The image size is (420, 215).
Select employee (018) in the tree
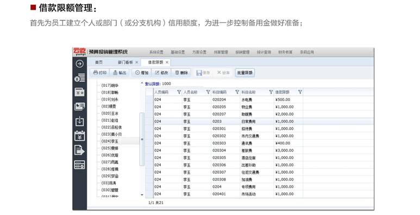[x=110, y=92]
